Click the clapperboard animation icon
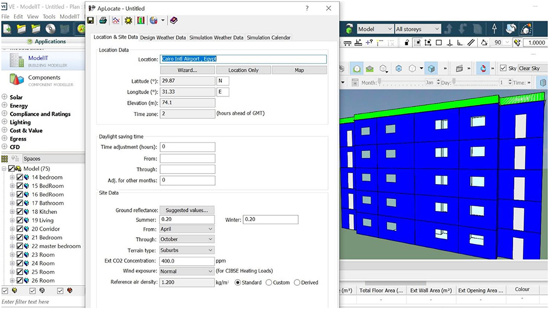549x309 pixels. pyautogui.click(x=459, y=68)
